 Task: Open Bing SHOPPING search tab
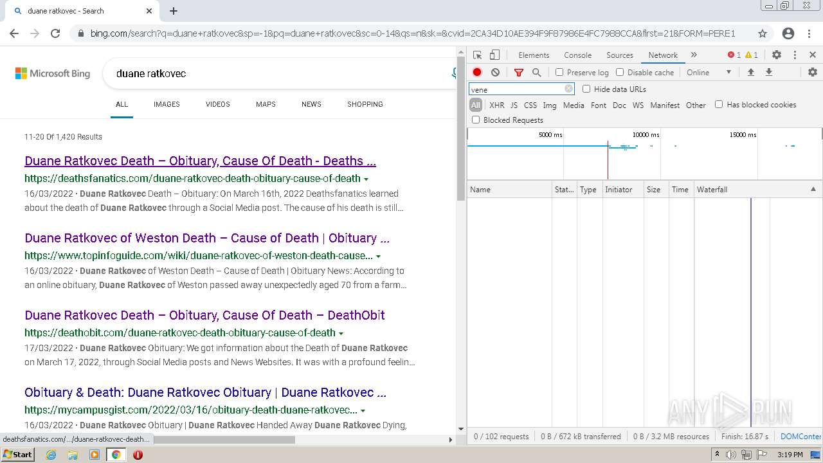365,104
